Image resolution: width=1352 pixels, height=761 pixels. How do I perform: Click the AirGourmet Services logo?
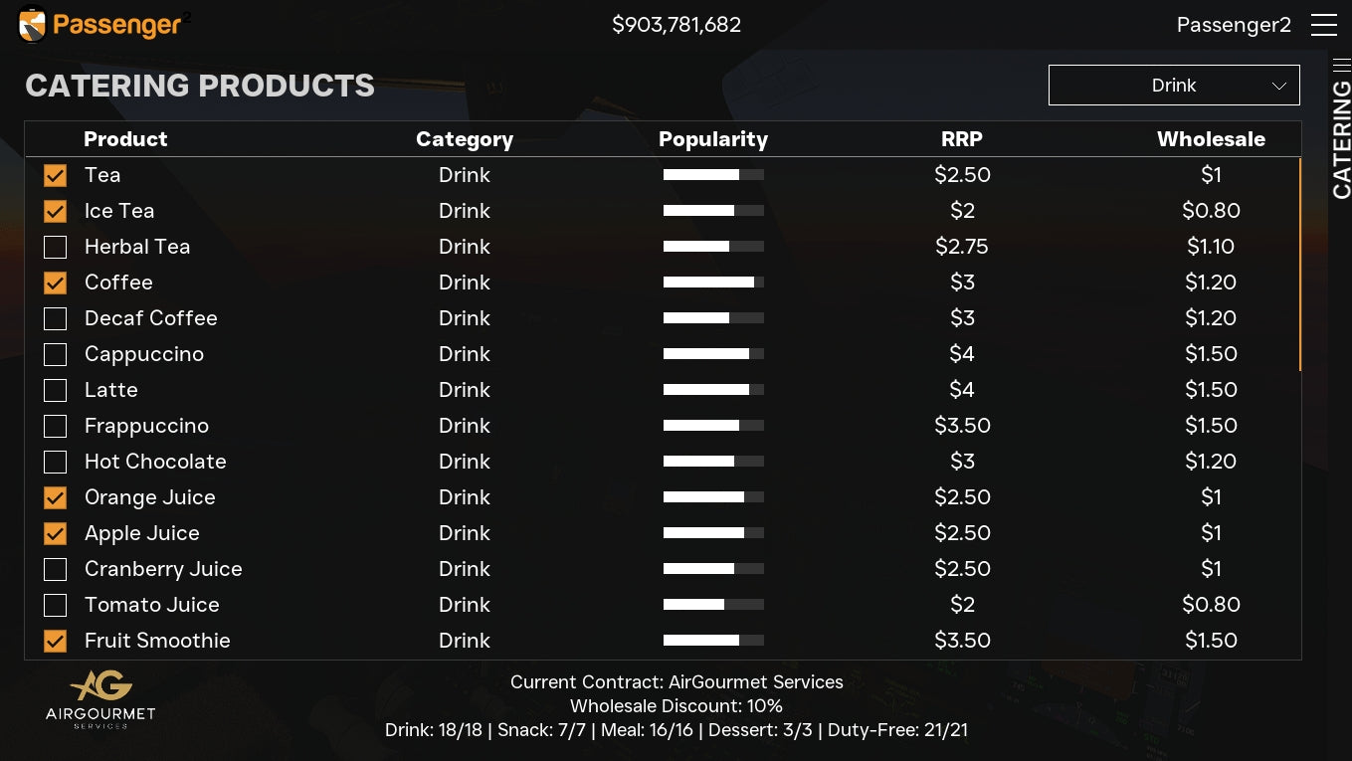tap(100, 699)
